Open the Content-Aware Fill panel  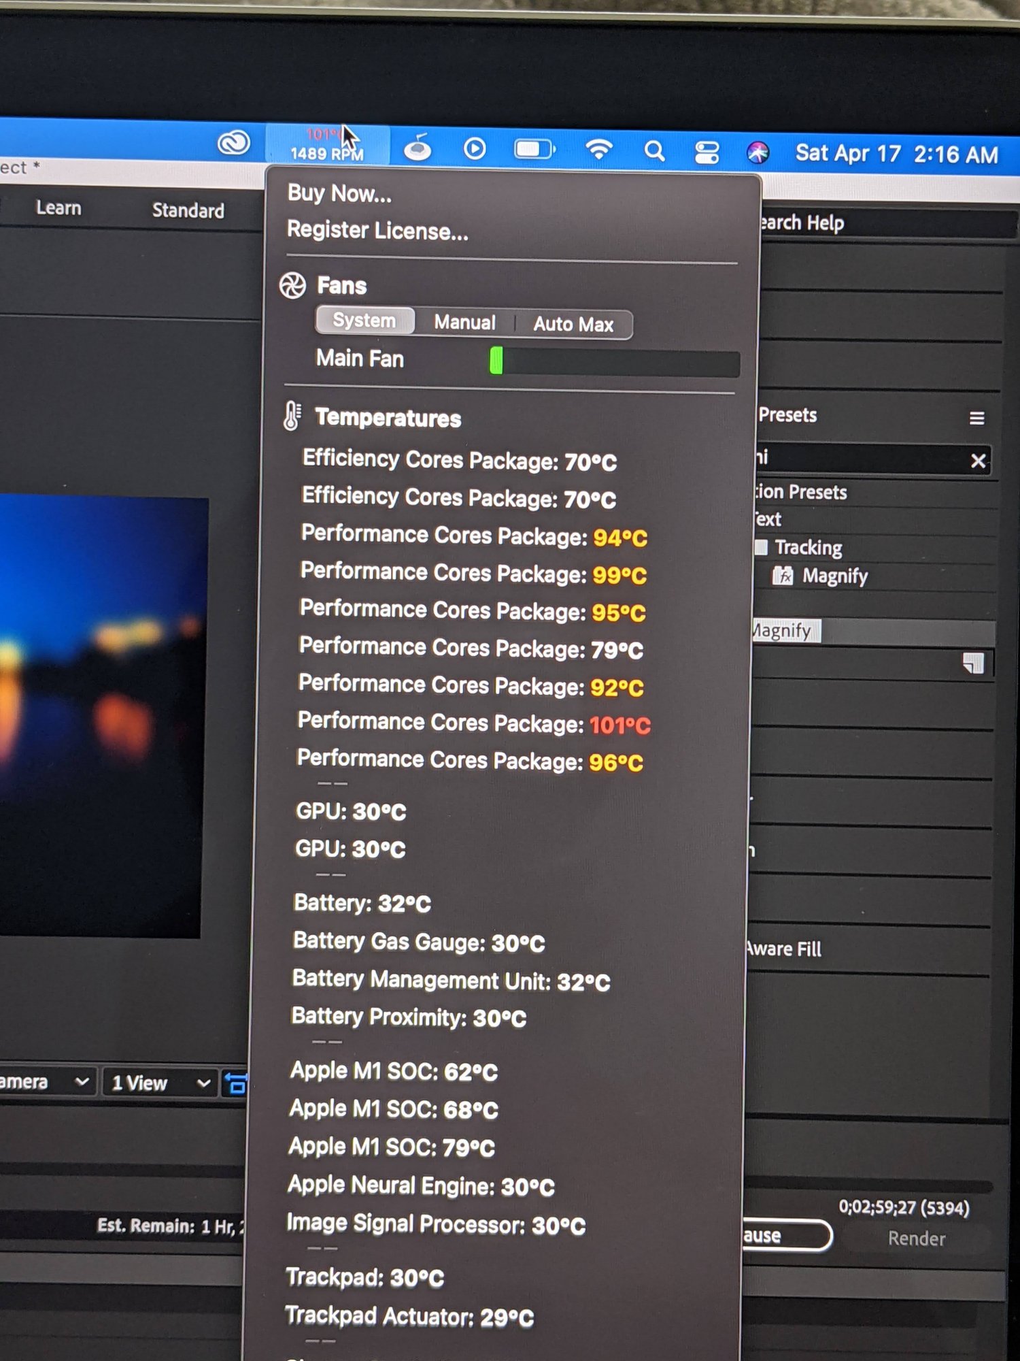tap(783, 949)
